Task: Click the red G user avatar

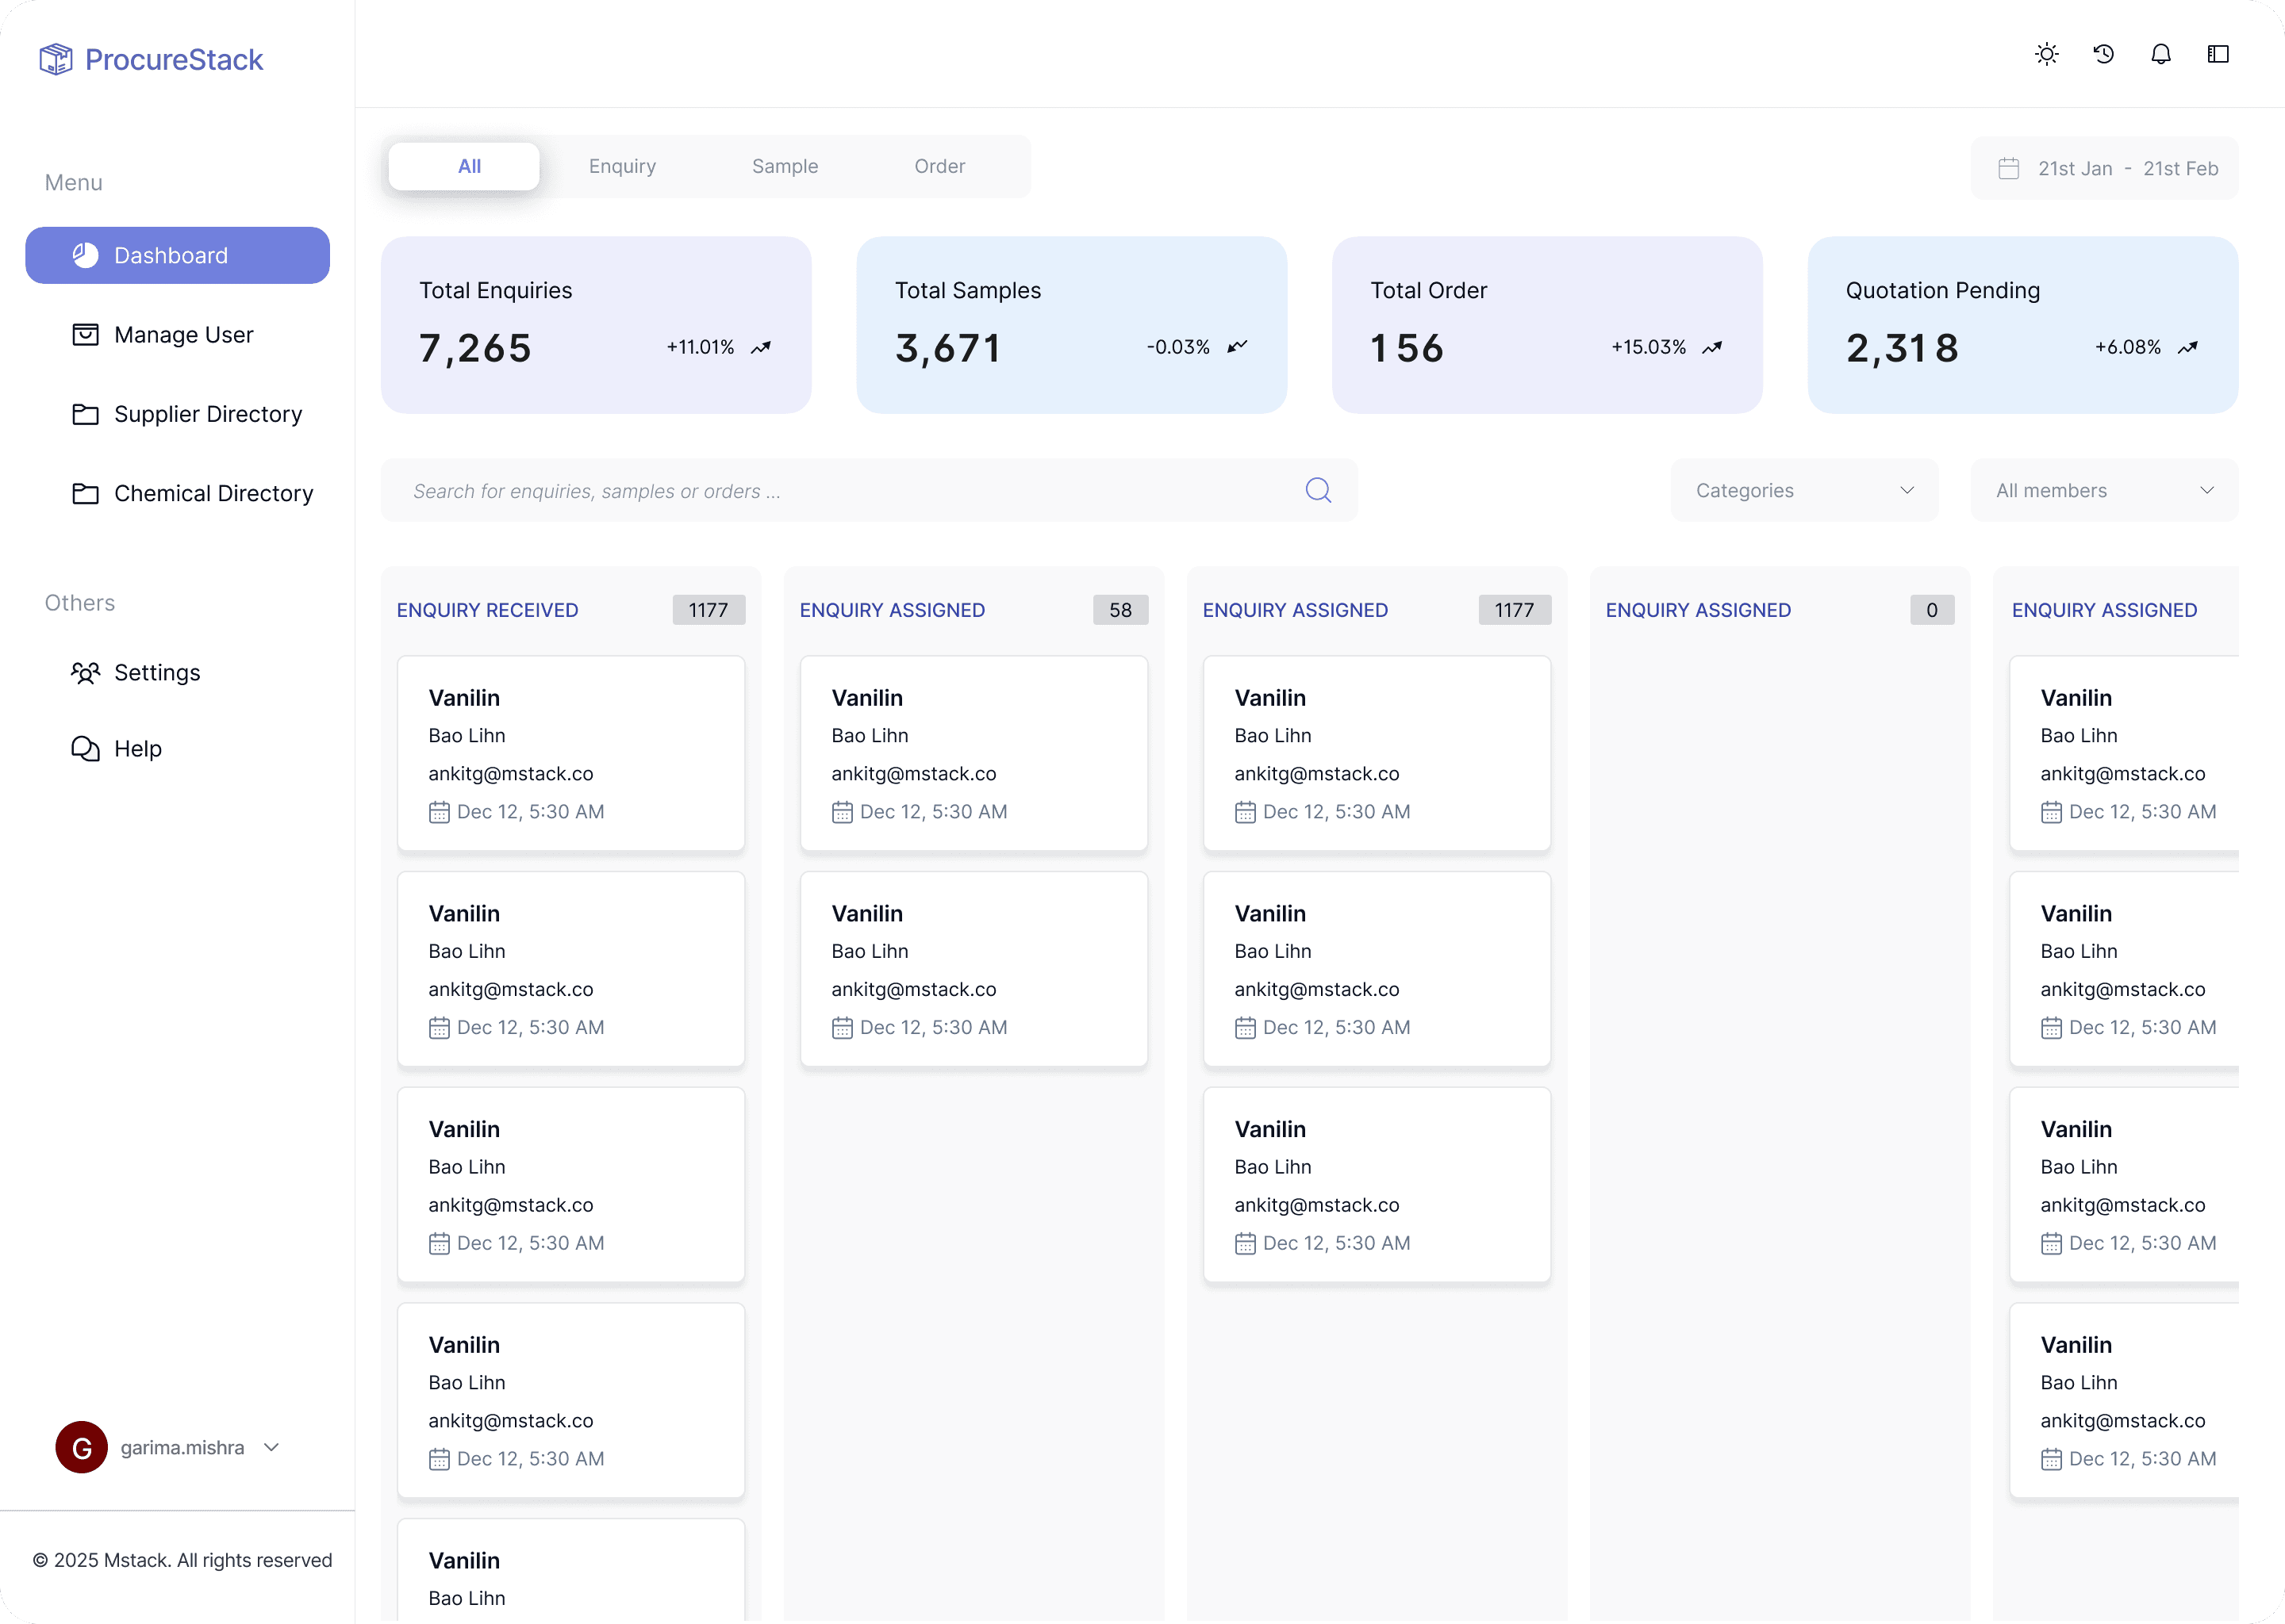Action: [82, 1447]
